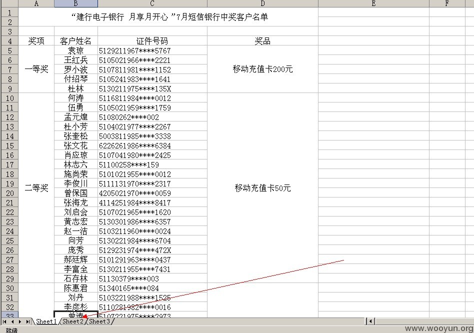Click the name cell 曾保国

76,193
